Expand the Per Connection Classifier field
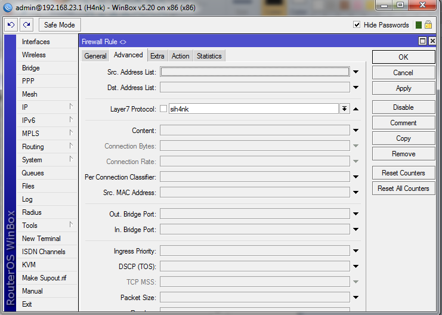442x315 pixels. [356, 177]
